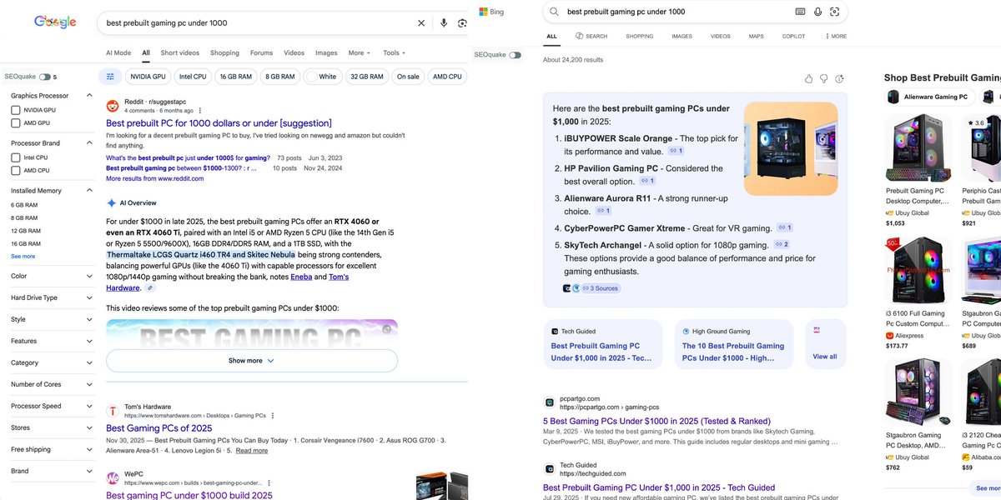The height and width of the screenshot is (500, 1001).
Task: Open the Google filters slider icon chip
Action: pyautogui.click(x=110, y=77)
